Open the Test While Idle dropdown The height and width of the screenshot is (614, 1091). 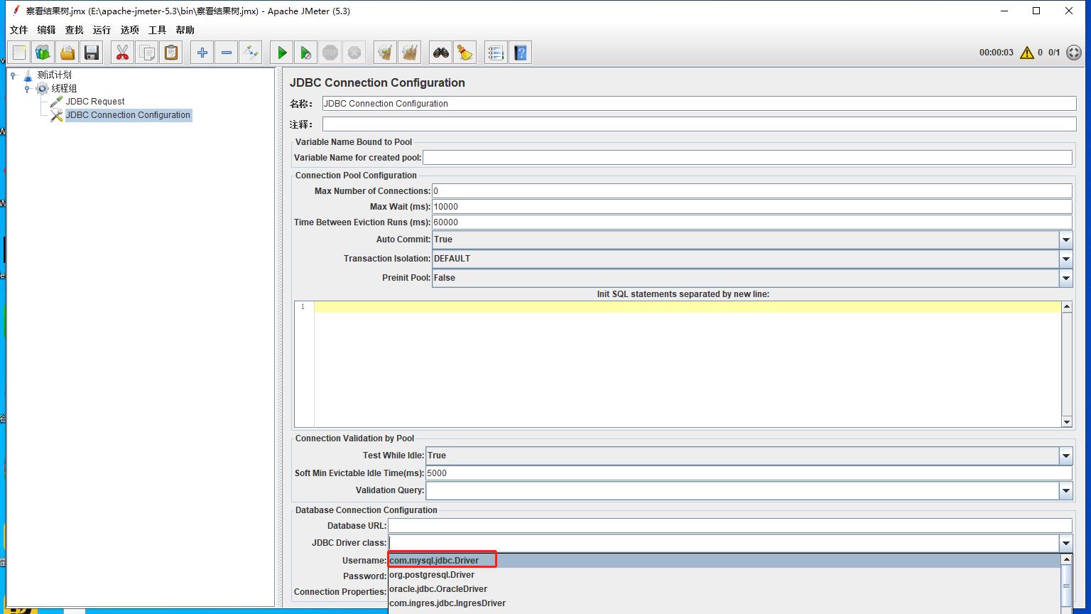1065,456
